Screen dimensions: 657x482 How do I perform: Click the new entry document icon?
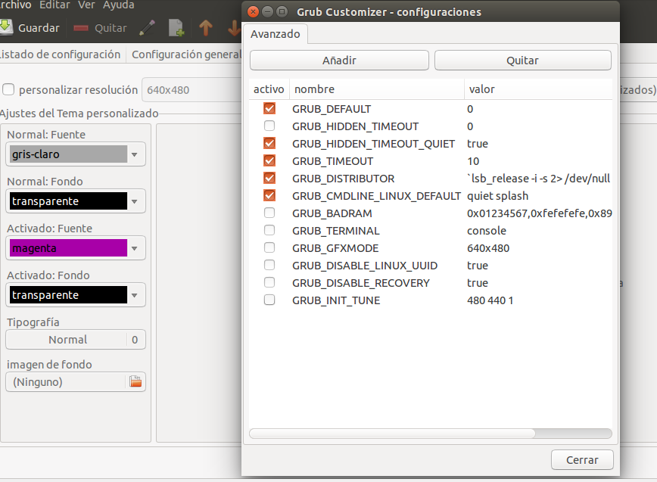[176, 28]
